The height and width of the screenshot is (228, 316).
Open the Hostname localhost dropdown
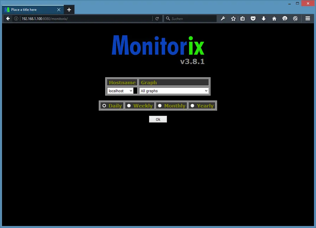pyautogui.click(x=120, y=91)
